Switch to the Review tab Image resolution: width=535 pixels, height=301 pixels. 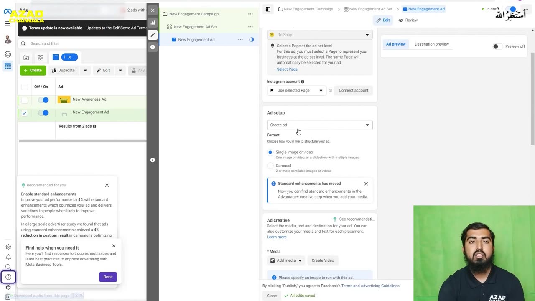tap(408, 20)
